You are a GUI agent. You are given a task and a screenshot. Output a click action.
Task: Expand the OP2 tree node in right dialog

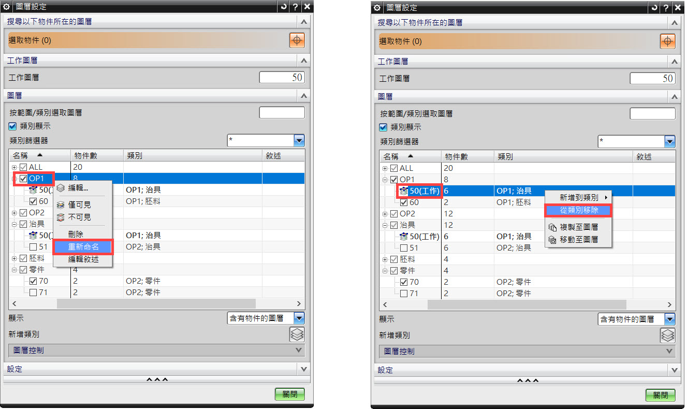[x=385, y=214]
